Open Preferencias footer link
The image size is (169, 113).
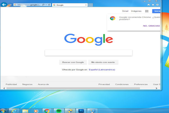pyautogui.click(x=141, y=84)
